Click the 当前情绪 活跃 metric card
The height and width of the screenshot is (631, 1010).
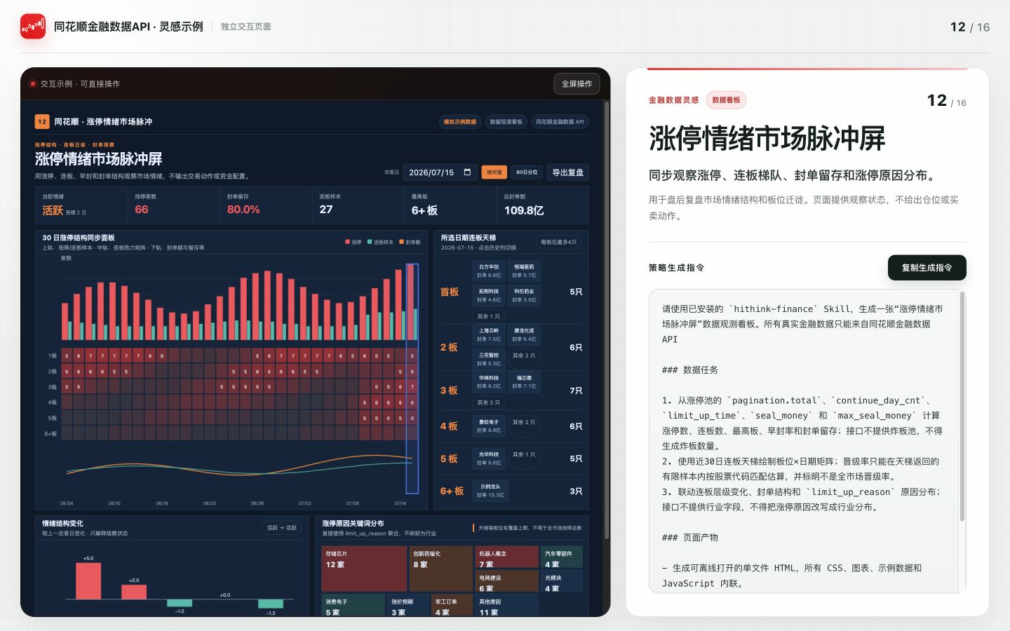tap(81, 205)
